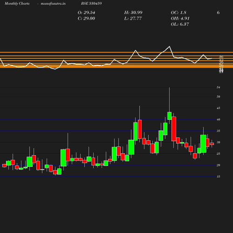Click the topmost price axis label at 54

[x=219, y=88]
